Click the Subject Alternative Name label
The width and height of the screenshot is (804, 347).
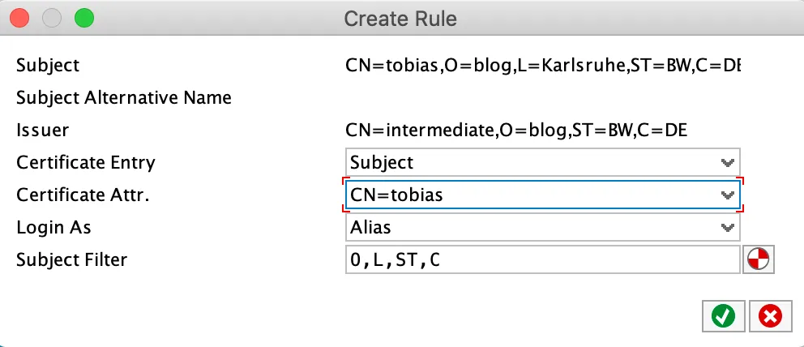click(x=124, y=98)
